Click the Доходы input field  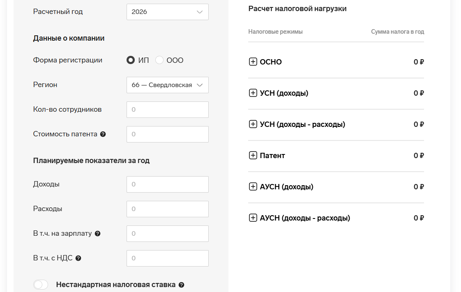tap(167, 184)
